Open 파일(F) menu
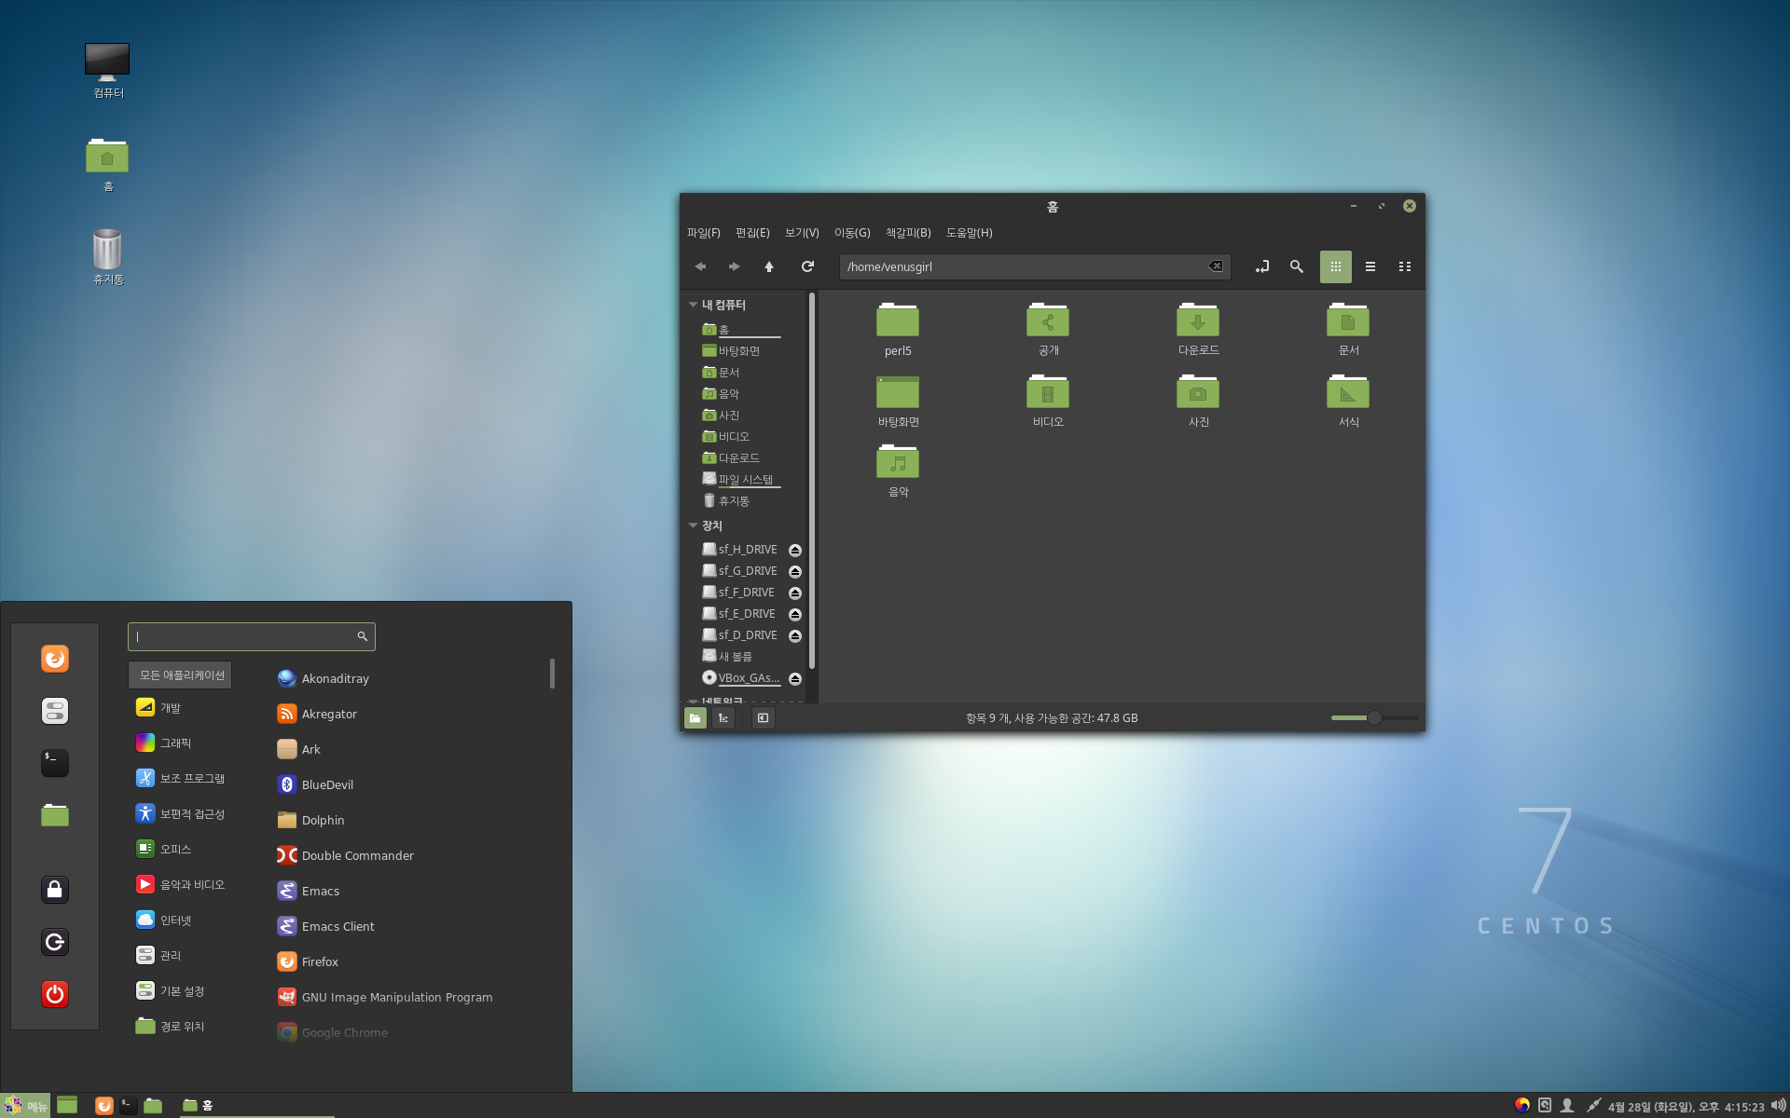The width and height of the screenshot is (1790, 1118). tap(704, 233)
